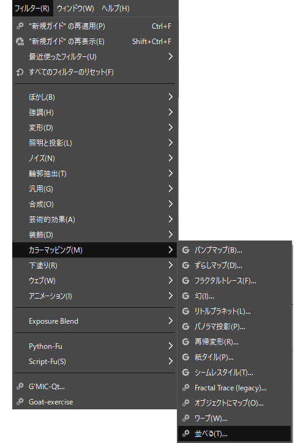306x443 pixels.
Task: Expand the Exposure Blend submenu
Action: [94, 321]
